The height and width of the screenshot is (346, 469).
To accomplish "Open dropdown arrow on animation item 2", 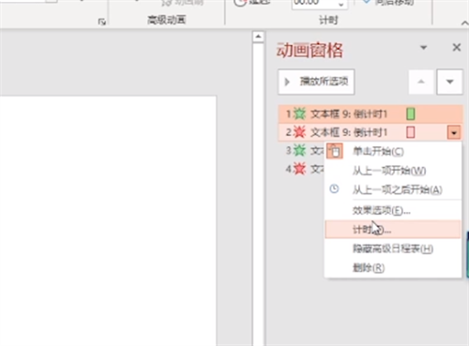I will tap(454, 132).
